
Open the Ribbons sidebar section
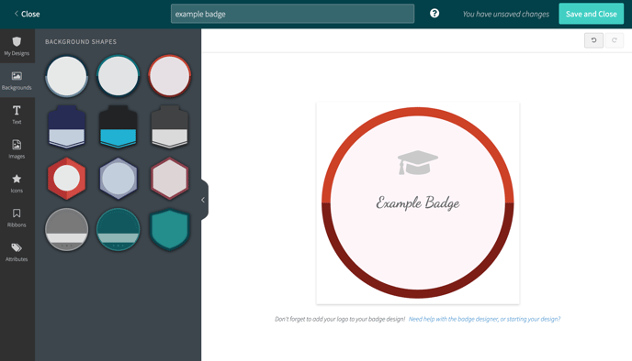tap(17, 217)
